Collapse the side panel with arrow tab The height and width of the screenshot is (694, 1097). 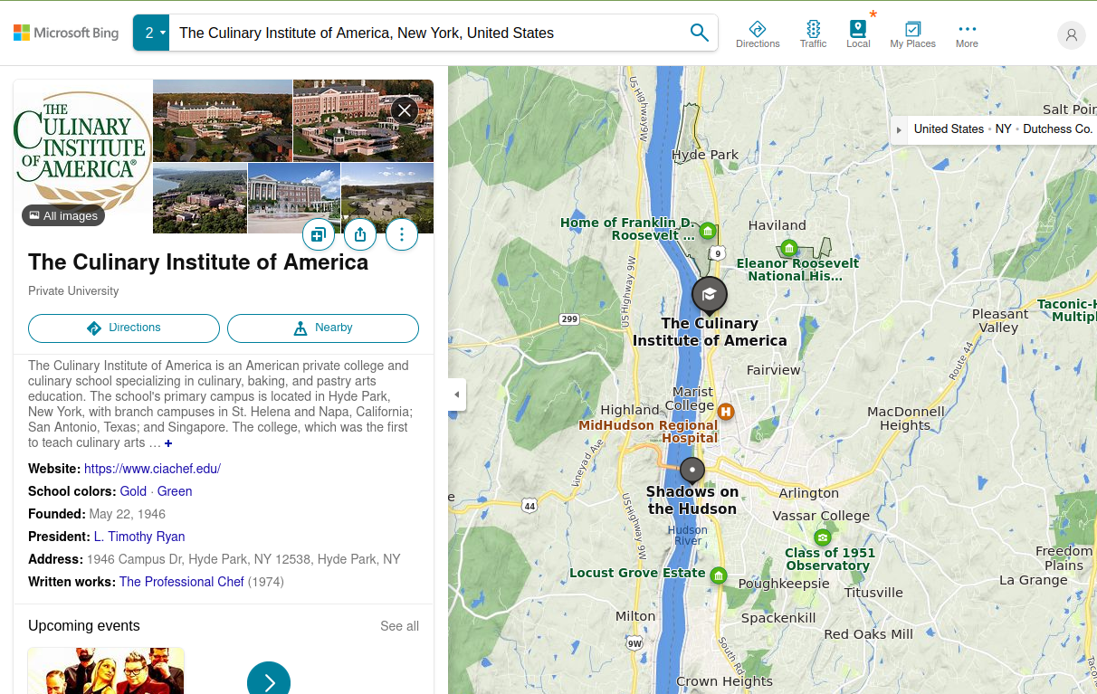pos(457,395)
